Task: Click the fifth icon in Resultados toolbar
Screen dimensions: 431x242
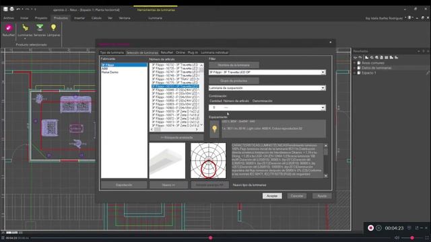Action: pos(376,57)
